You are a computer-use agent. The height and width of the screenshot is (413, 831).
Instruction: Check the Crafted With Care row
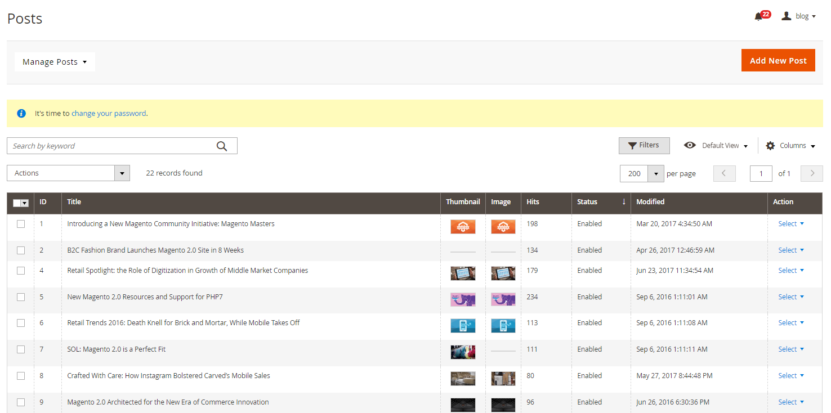21,376
